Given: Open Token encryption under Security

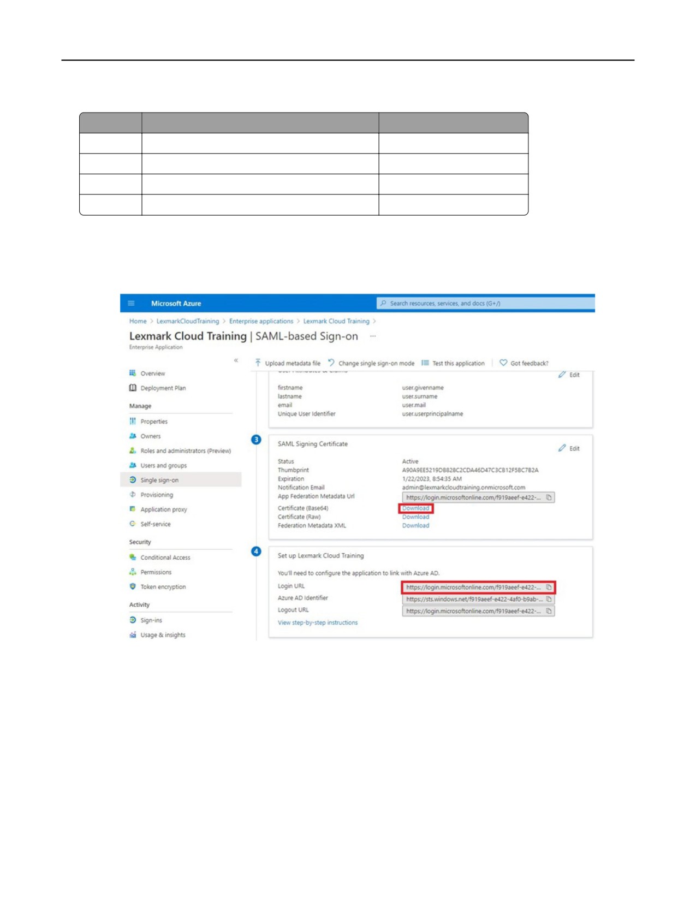Looking at the screenshot, I should point(163,587).
